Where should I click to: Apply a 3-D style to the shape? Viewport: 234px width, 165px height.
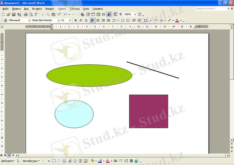[137, 161]
